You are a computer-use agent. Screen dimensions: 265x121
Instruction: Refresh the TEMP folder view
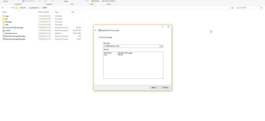tap(233, 8)
